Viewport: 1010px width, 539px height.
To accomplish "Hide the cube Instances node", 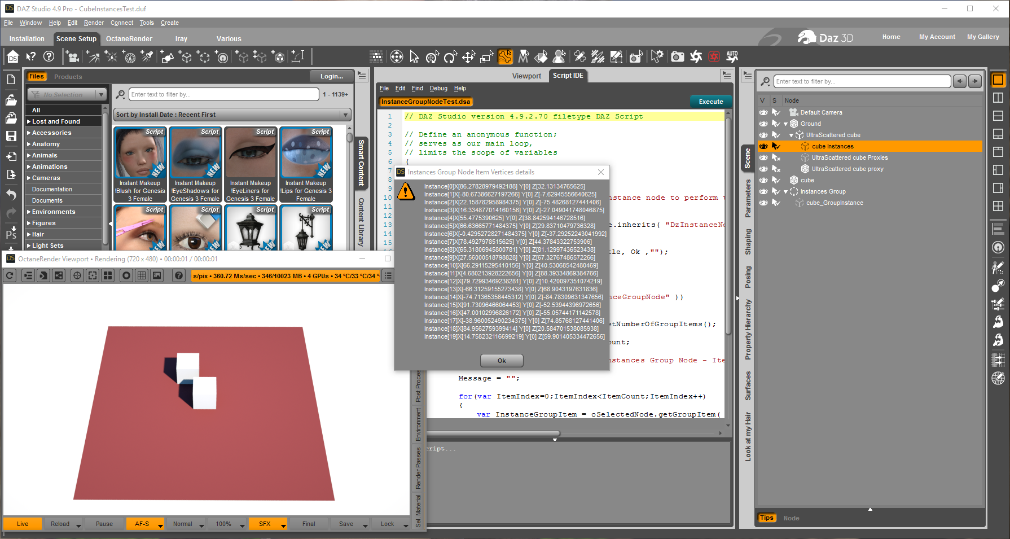I will (763, 146).
